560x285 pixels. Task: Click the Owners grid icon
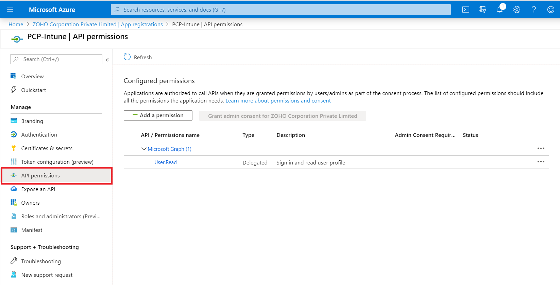tap(14, 202)
